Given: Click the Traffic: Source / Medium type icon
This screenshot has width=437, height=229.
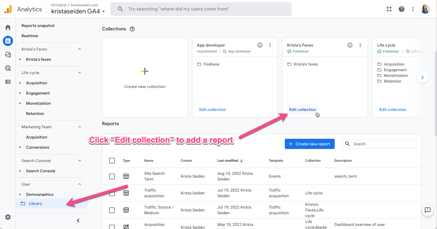Looking at the screenshot, I should [126, 210].
